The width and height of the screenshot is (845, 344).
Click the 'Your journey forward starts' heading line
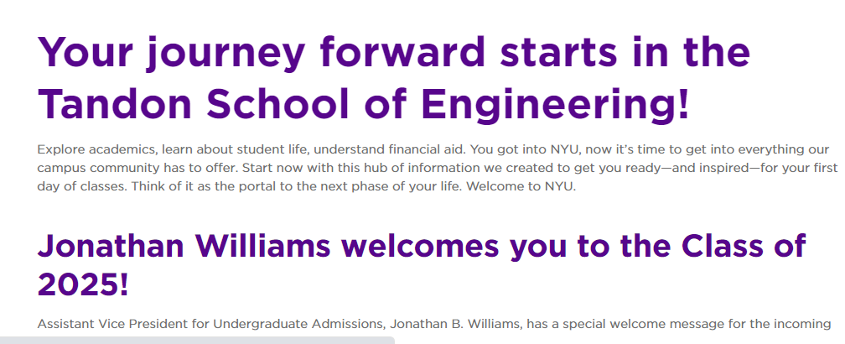click(394, 54)
